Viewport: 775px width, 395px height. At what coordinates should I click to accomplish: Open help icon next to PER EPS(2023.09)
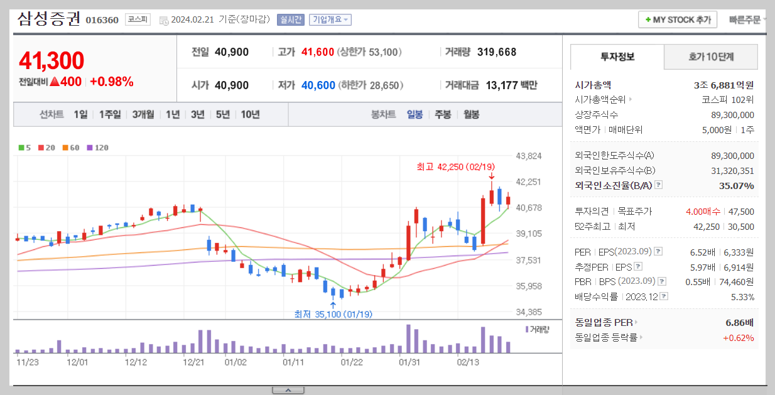(x=658, y=251)
